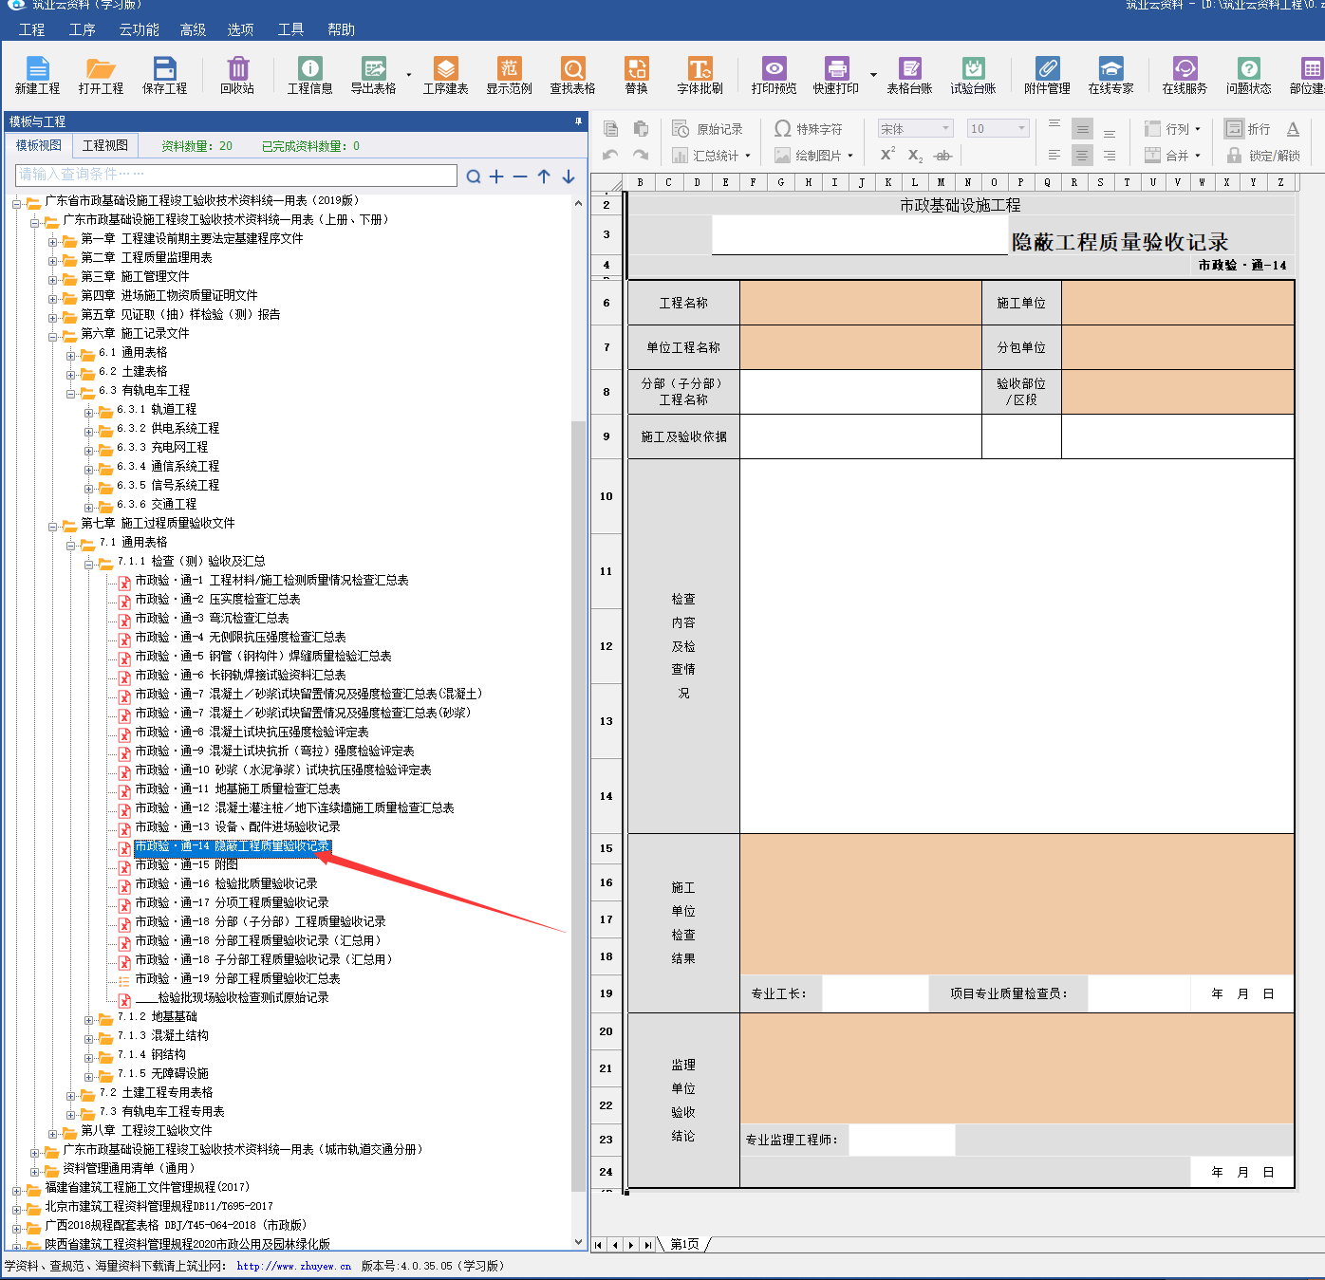1325x1280 pixels.
Task: Open 工程信息 project info
Action: [310, 75]
